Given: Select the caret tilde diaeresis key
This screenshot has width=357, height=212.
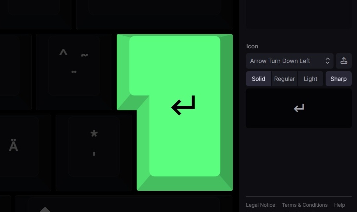Looking at the screenshot, I should [x=74, y=72].
